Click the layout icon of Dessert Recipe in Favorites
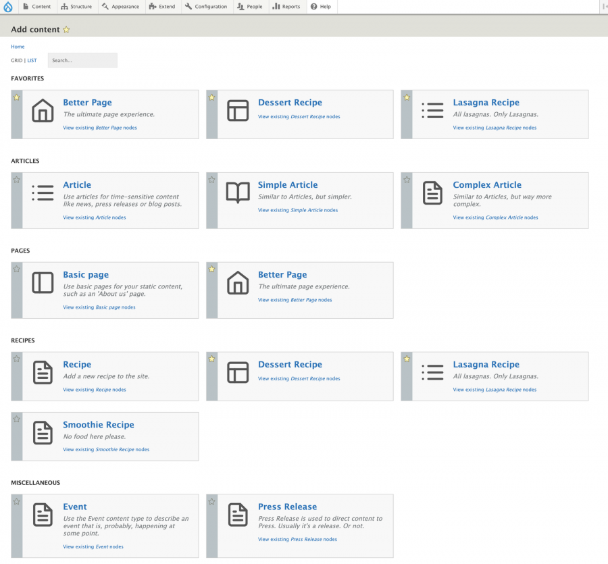 (238, 111)
